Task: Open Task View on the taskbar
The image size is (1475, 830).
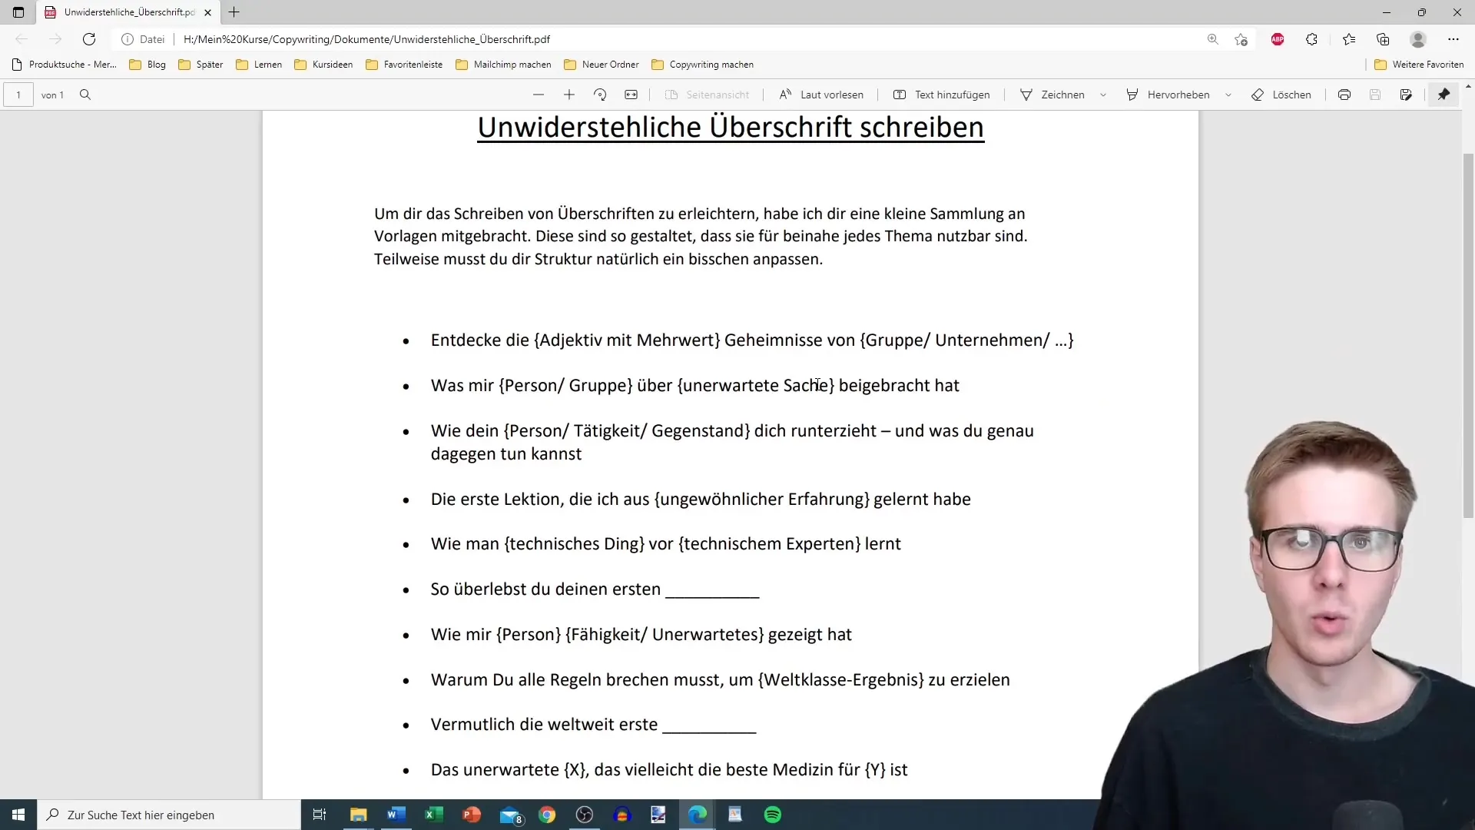Action: tap(320, 815)
